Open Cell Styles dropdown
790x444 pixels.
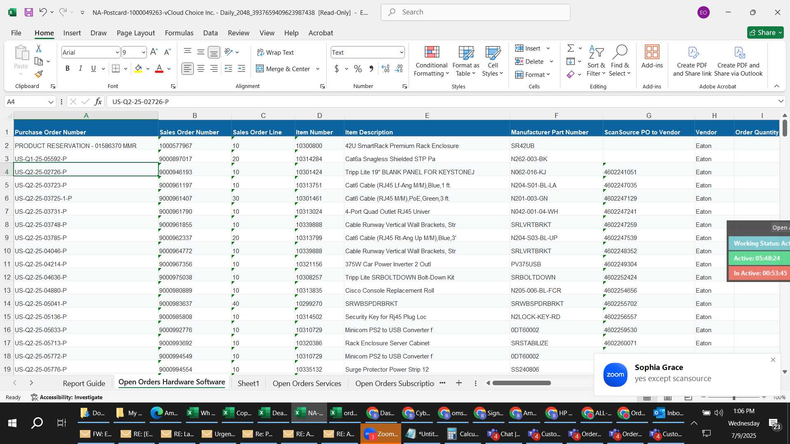coord(493,61)
